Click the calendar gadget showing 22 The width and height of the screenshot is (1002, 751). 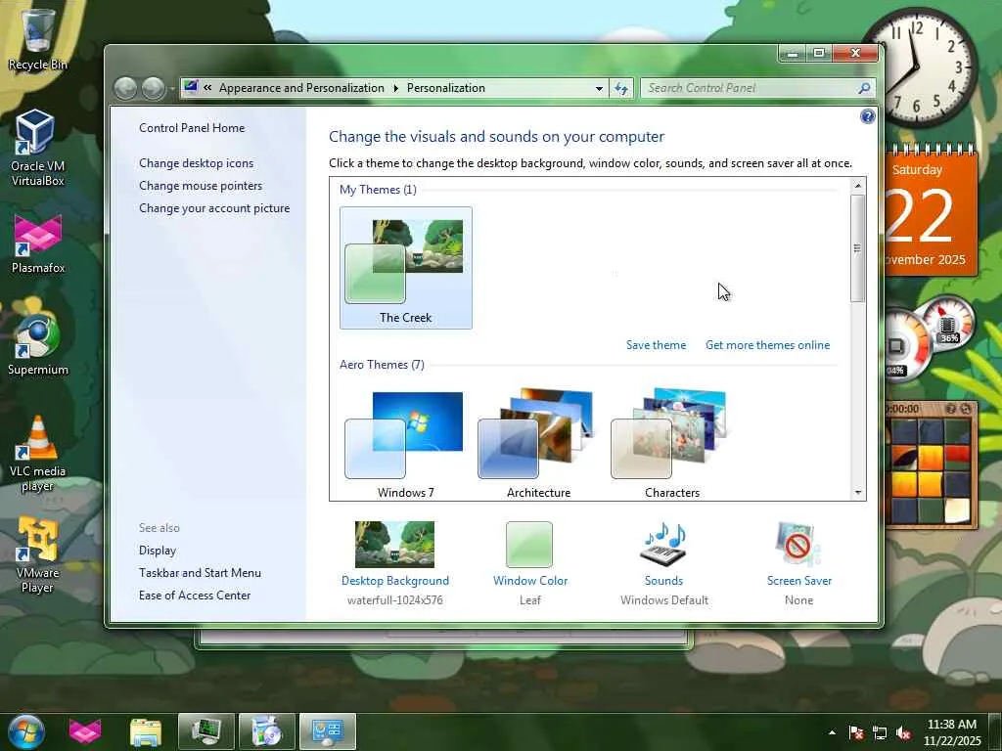931,209
